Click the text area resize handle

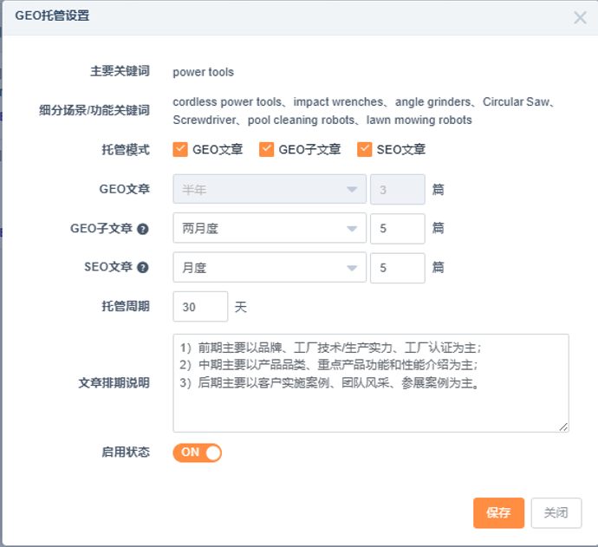(563, 427)
